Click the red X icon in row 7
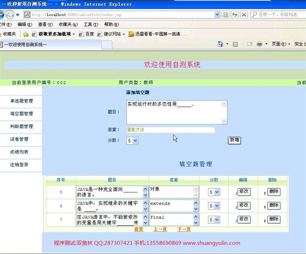 coord(265,221)
